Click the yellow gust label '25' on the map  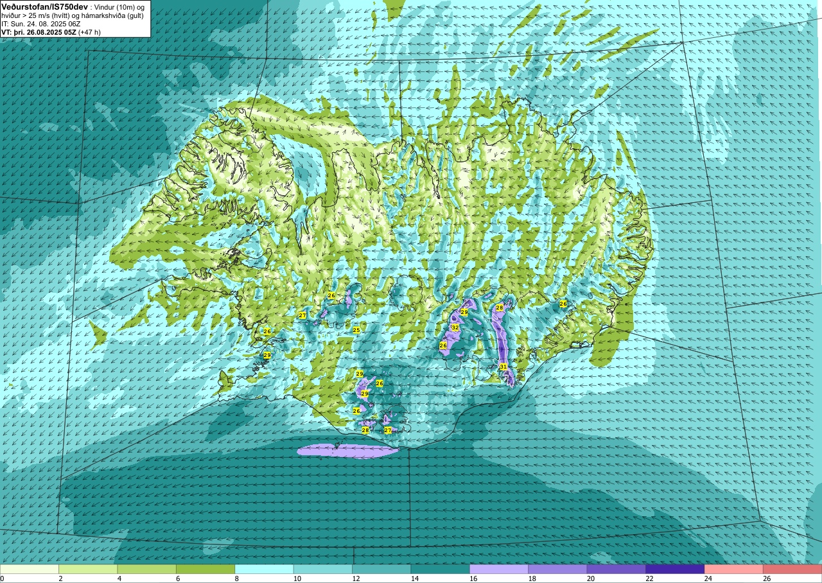pos(356,330)
